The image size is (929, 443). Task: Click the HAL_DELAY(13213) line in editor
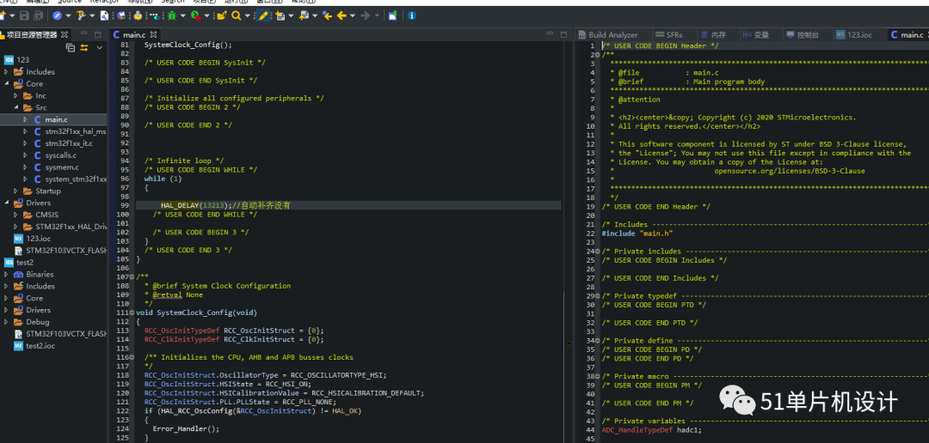click(348, 205)
